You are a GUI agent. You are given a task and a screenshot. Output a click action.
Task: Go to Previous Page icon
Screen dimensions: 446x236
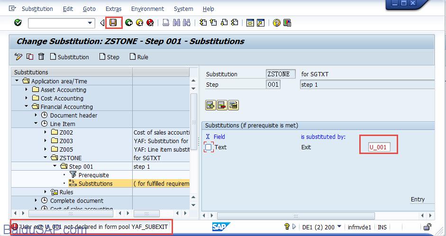213,22
